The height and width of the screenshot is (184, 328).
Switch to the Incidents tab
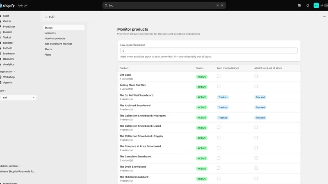(50, 33)
